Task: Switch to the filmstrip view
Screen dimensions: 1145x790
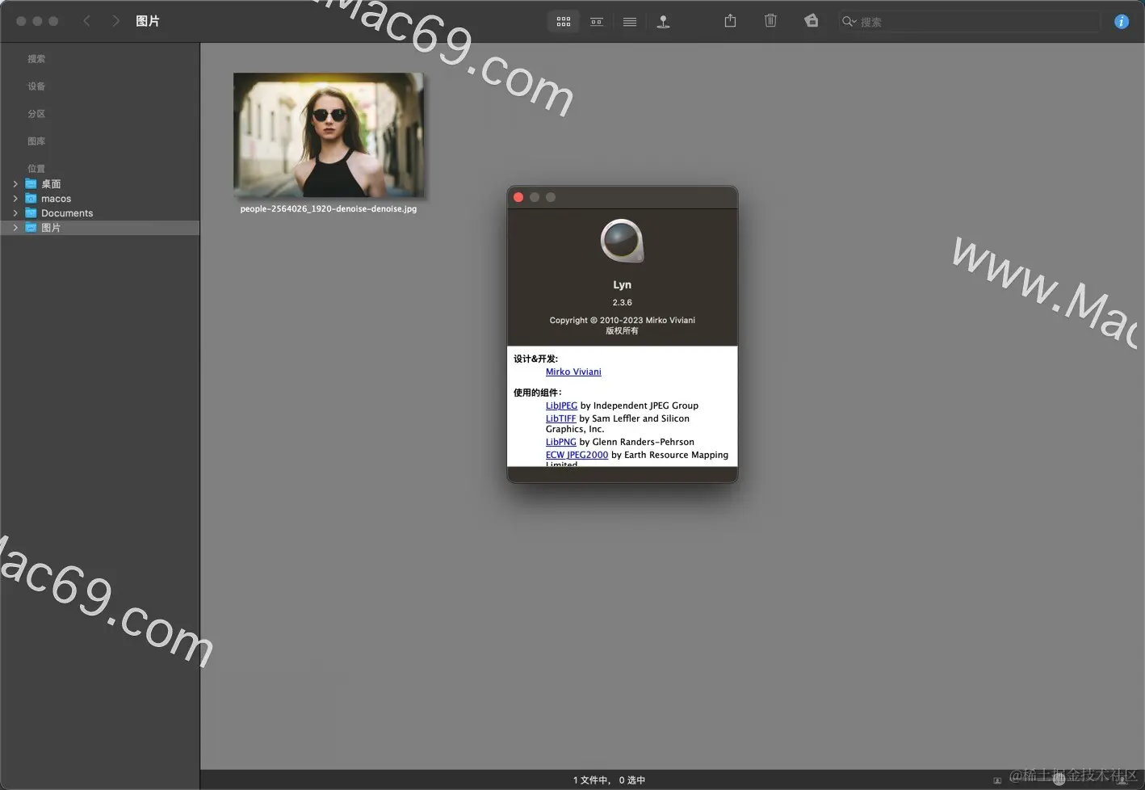Action: (597, 22)
